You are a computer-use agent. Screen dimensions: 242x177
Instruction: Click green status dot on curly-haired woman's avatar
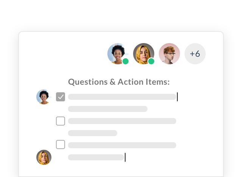pos(126,61)
